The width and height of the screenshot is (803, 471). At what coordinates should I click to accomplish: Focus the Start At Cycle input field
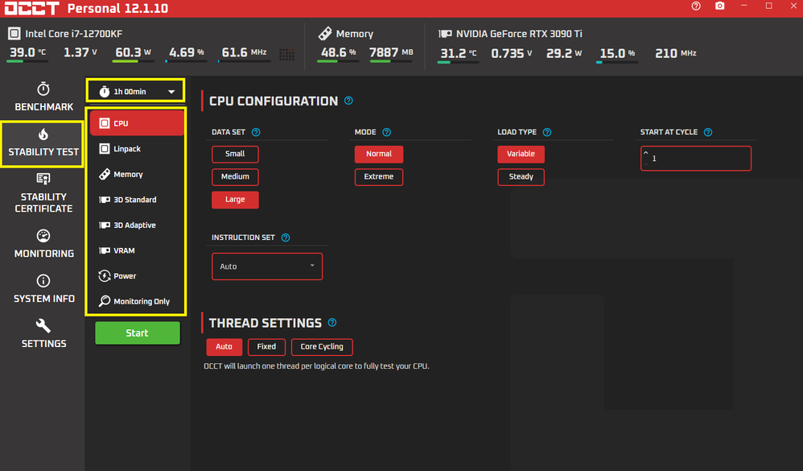tap(696, 159)
